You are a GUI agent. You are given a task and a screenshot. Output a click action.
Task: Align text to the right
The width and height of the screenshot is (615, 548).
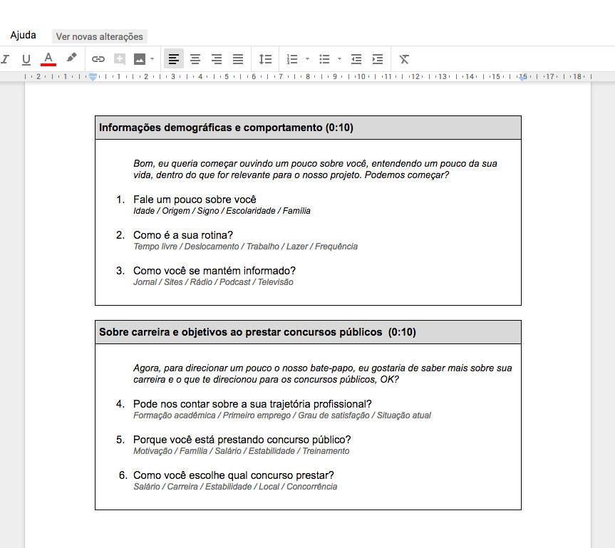coord(217,59)
